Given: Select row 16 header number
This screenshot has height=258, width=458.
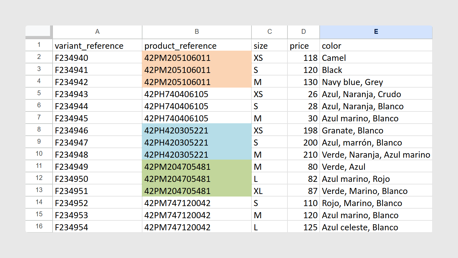Looking at the screenshot, I should (39, 226).
